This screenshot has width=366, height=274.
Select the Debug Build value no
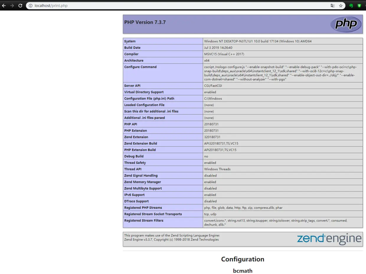pos(206,156)
